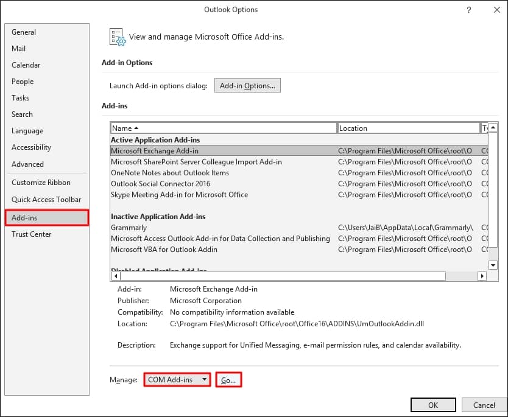Select Microsoft VBA for Outlook Addin
The height and width of the screenshot is (417, 508).
(x=299, y=250)
